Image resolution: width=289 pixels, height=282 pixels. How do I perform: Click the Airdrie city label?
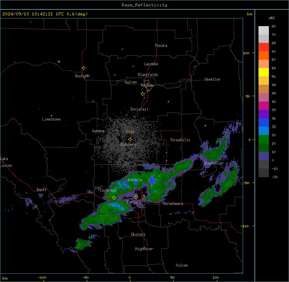(x=135, y=180)
